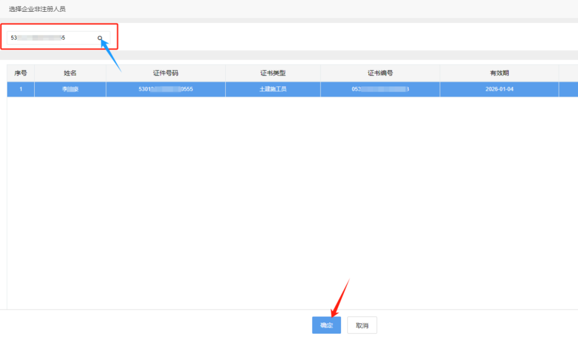The width and height of the screenshot is (578, 340).
Task: Select the 序号 column header
Action: click(21, 73)
